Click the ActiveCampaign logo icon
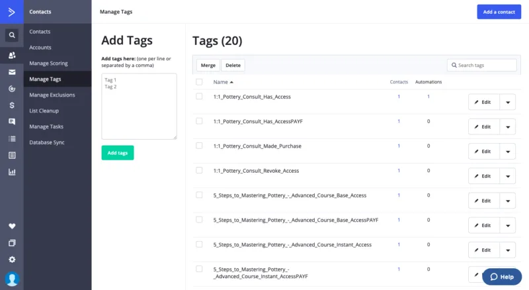Screen dimensions: 529x290 pyautogui.click(x=12, y=12)
